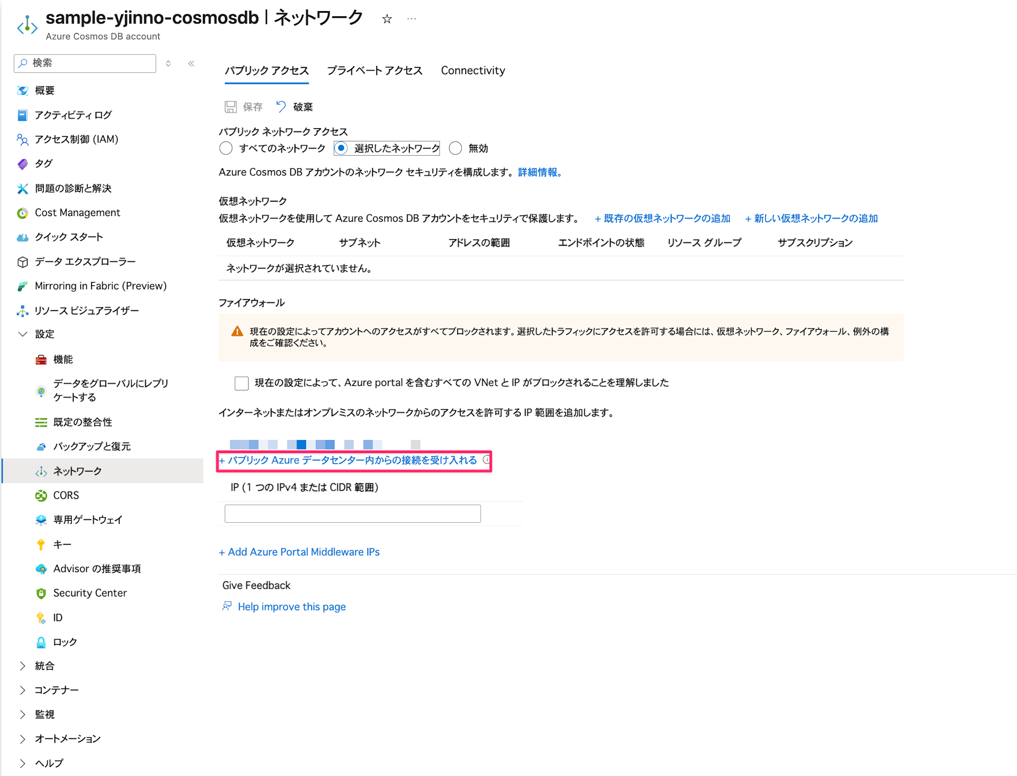Click the リソース グループ column header
This screenshot has width=1017, height=776.
pos(704,243)
